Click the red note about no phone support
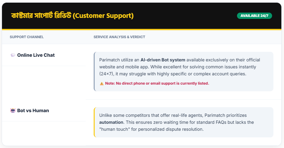 [x=157, y=84]
